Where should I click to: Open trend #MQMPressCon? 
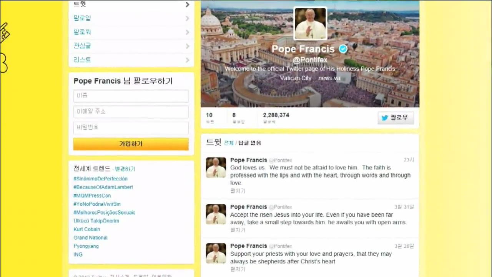[92, 195]
